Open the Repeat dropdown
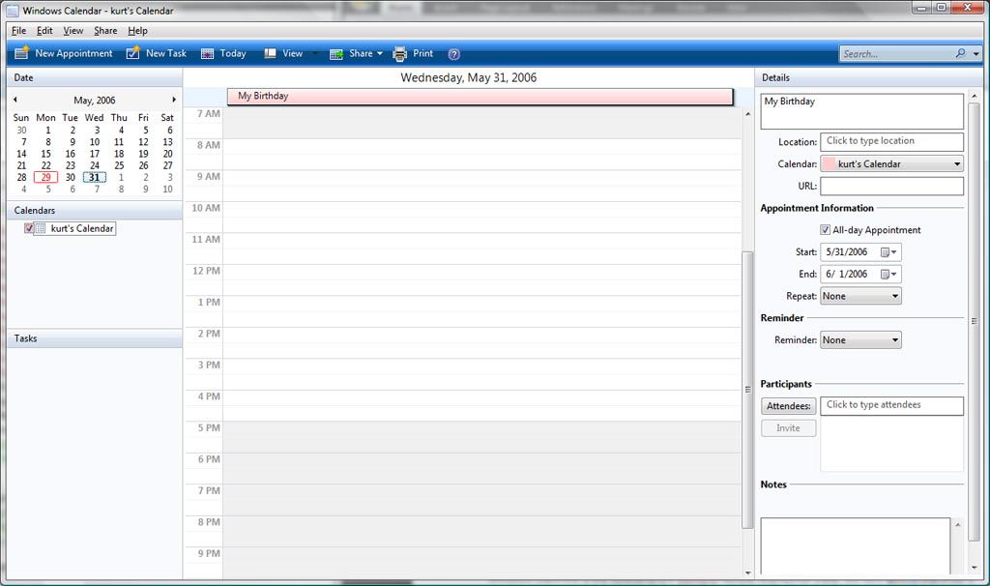 click(x=860, y=296)
